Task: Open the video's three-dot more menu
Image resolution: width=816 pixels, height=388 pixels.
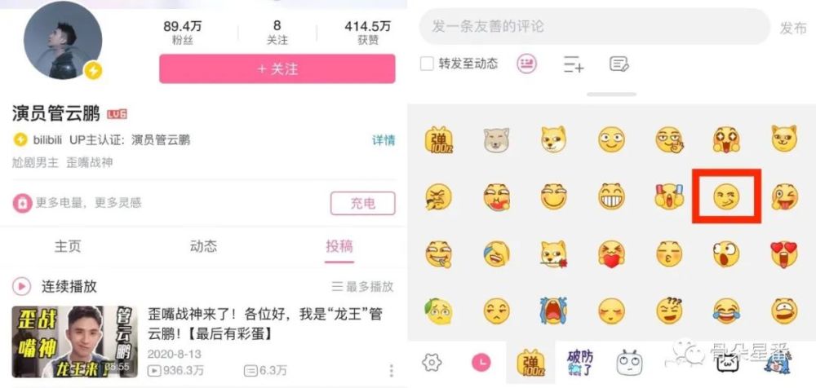Action: point(392,370)
